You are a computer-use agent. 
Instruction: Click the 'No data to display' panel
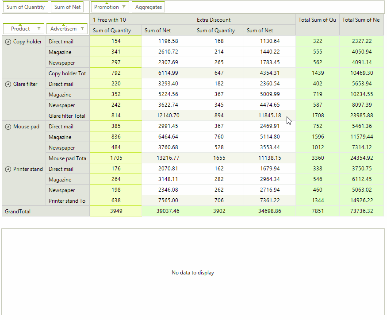point(193,273)
